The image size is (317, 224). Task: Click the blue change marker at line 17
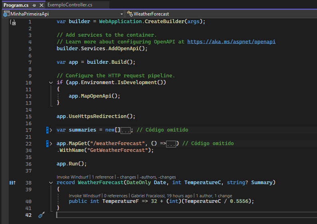[x=47, y=130]
